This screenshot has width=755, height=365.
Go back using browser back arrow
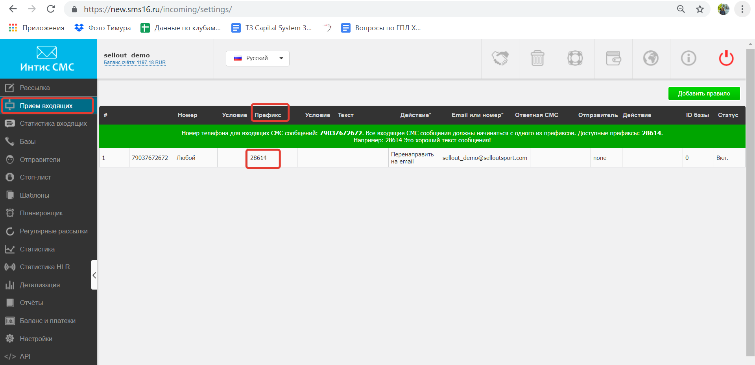pos(13,9)
